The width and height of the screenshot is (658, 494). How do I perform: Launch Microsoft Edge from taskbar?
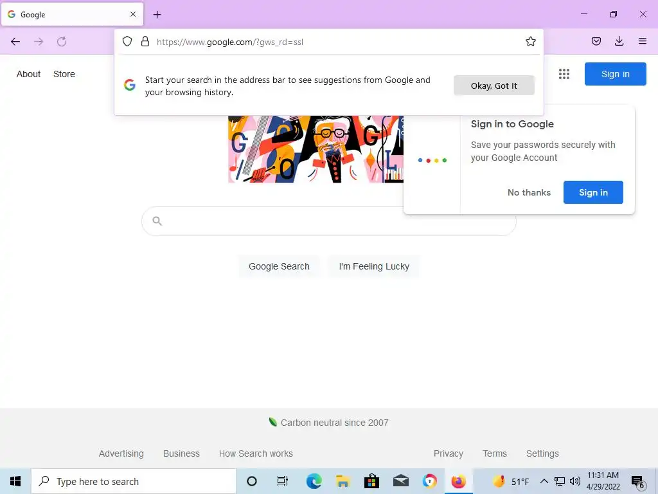314,481
